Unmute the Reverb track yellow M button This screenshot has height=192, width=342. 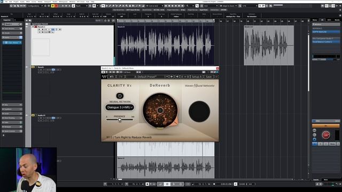(x=33, y=67)
